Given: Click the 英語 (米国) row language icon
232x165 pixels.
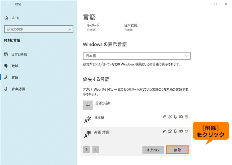Looking at the screenshot, I should coord(87,134).
